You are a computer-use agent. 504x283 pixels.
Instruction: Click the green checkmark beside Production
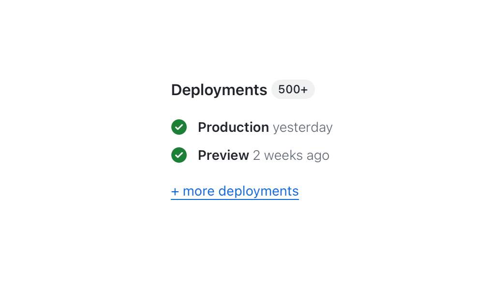pyautogui.click(x=179, y=127)
